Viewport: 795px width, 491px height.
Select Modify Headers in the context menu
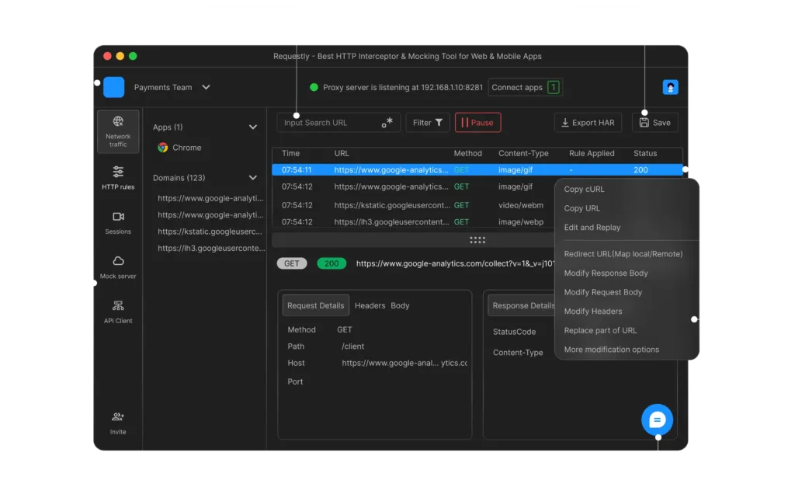(x=592, y=312)
